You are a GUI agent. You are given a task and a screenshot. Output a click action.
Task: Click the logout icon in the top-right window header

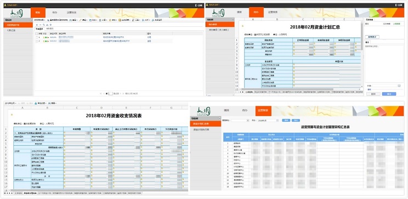(396, 5)
